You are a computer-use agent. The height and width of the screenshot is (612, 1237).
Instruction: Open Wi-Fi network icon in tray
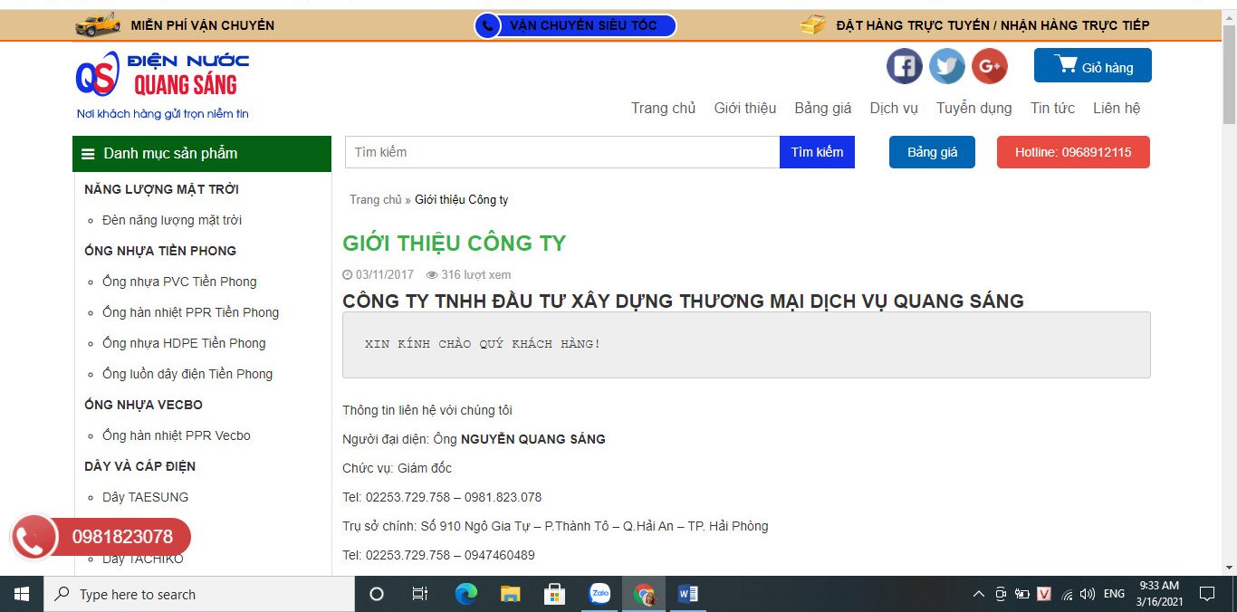pos(1067,595)
